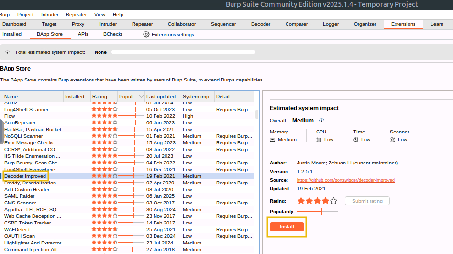The width and height of the screenshot is (453, 254).
Task: Click the gauge icon beside Overall Medium
Action: tap(321, 120)
